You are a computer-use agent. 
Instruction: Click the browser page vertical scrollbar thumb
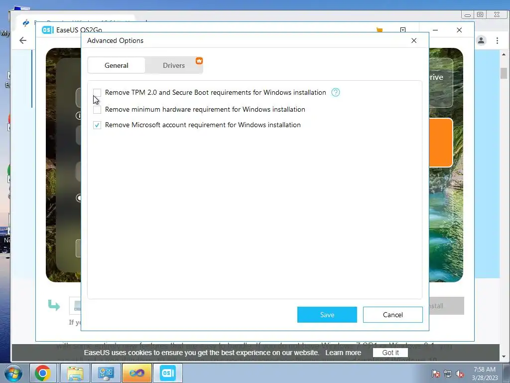click(504, 73)
